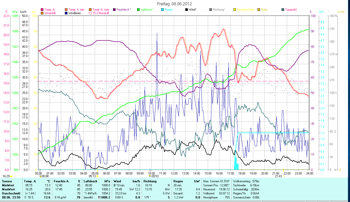
Task: Click the moonrise arrow icon beside 00:08
Action: point(41,176)
